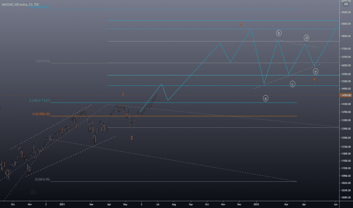Click the 11200.00 price axis label
Image resolution: width=353 pixels, height=208 pixels.
[x=346, y=168]
